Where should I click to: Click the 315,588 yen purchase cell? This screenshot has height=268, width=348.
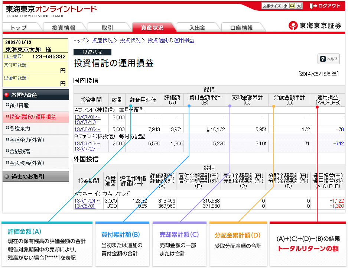[x=211, y=201]
